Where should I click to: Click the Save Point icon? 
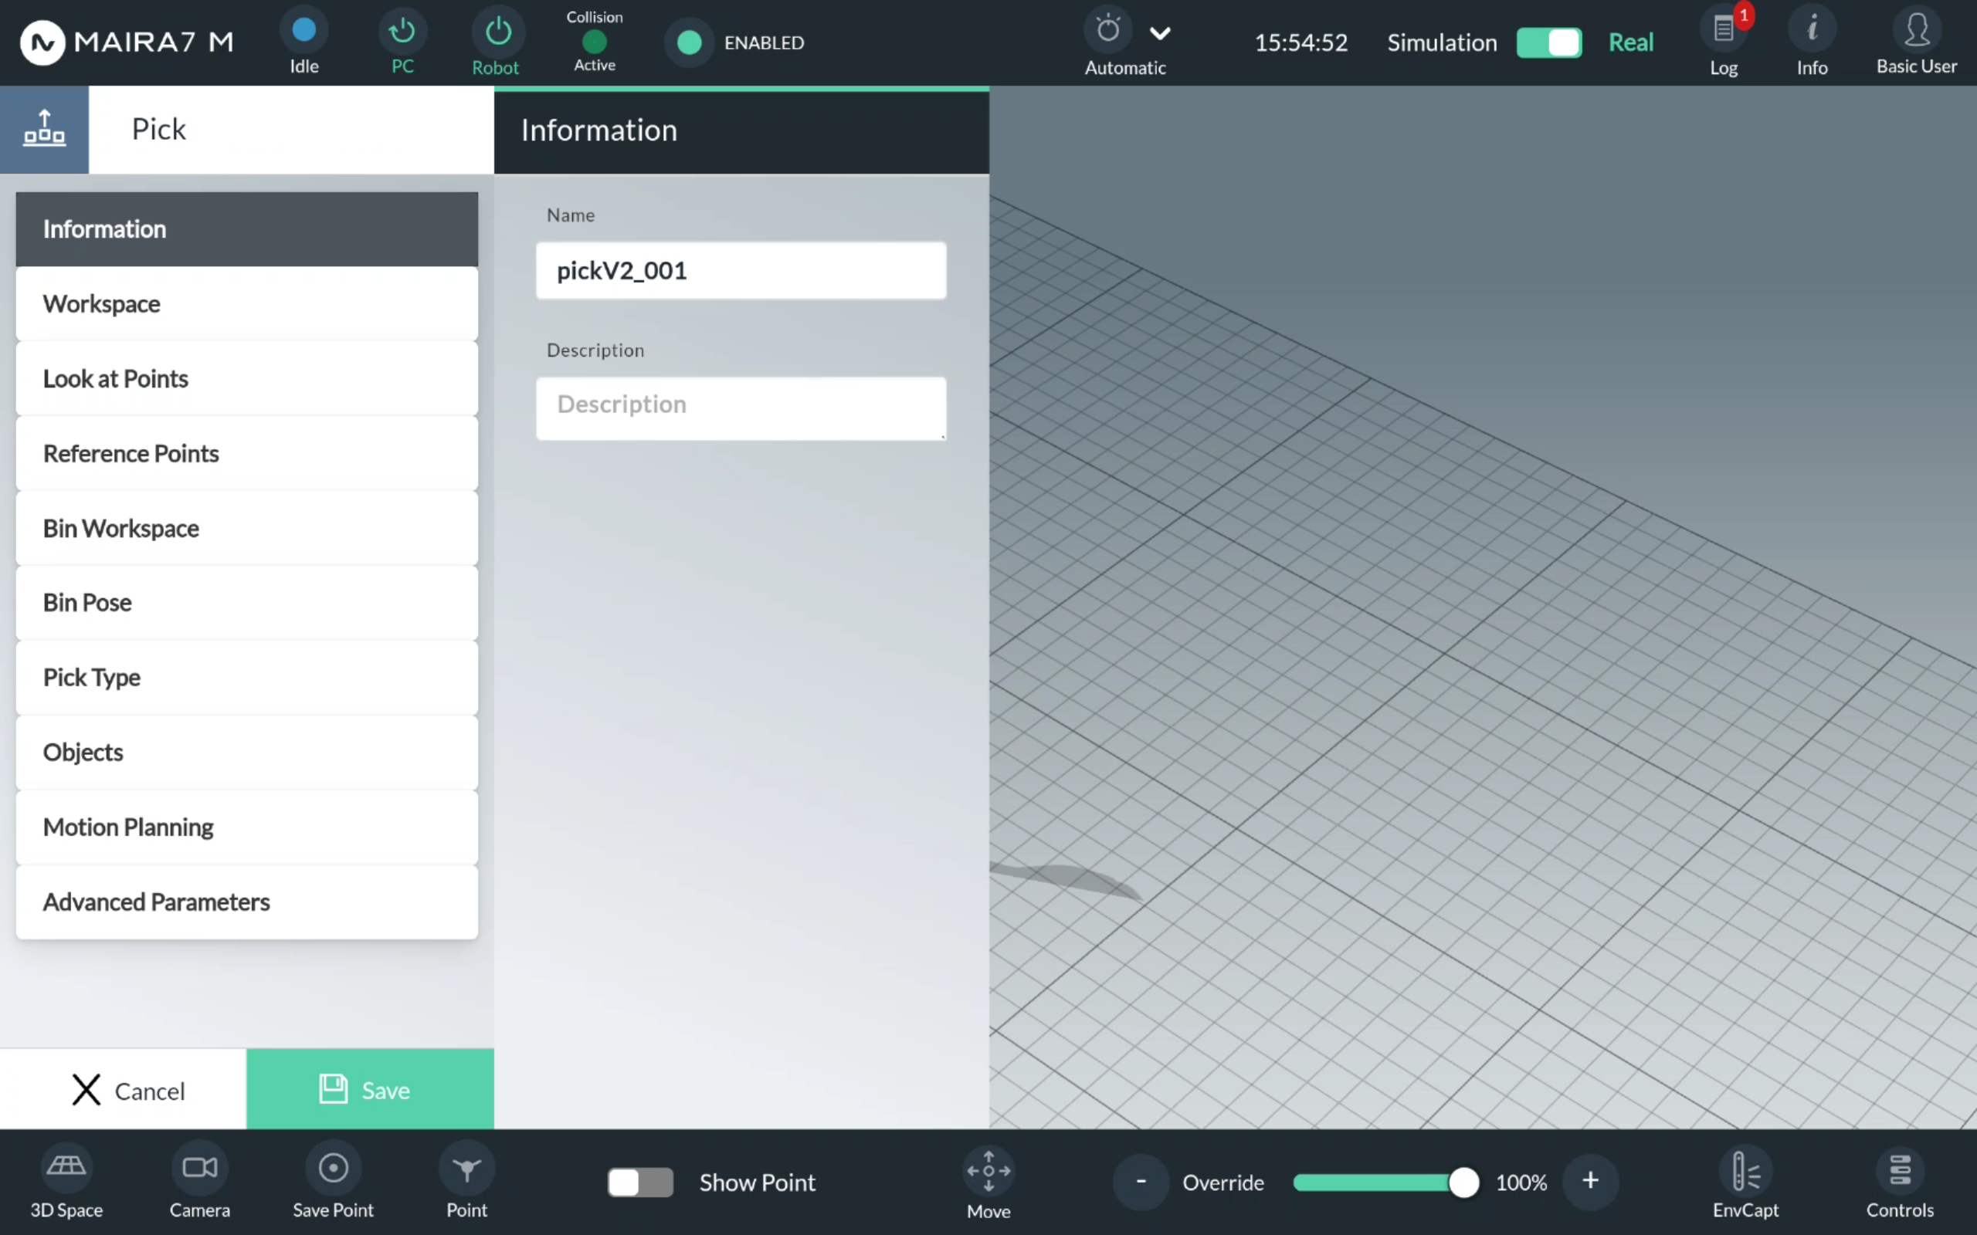(333, 1169)
